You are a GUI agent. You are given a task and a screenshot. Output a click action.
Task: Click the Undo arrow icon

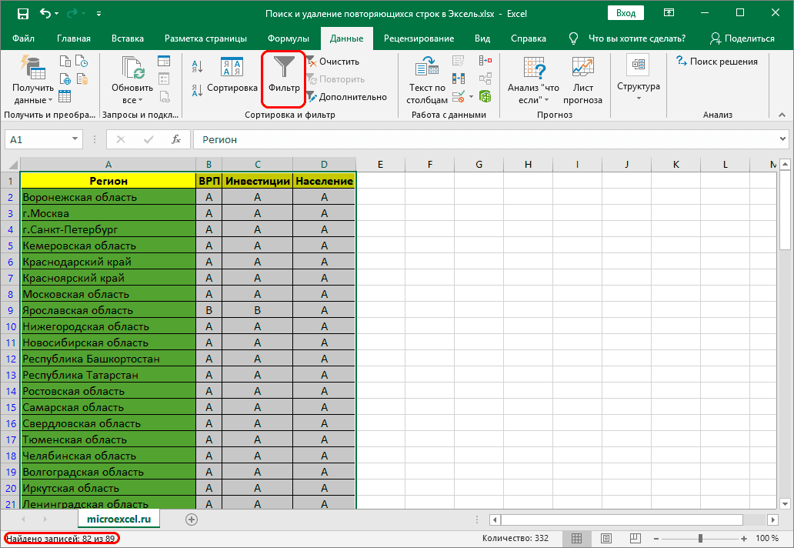(x=45, y=13)
